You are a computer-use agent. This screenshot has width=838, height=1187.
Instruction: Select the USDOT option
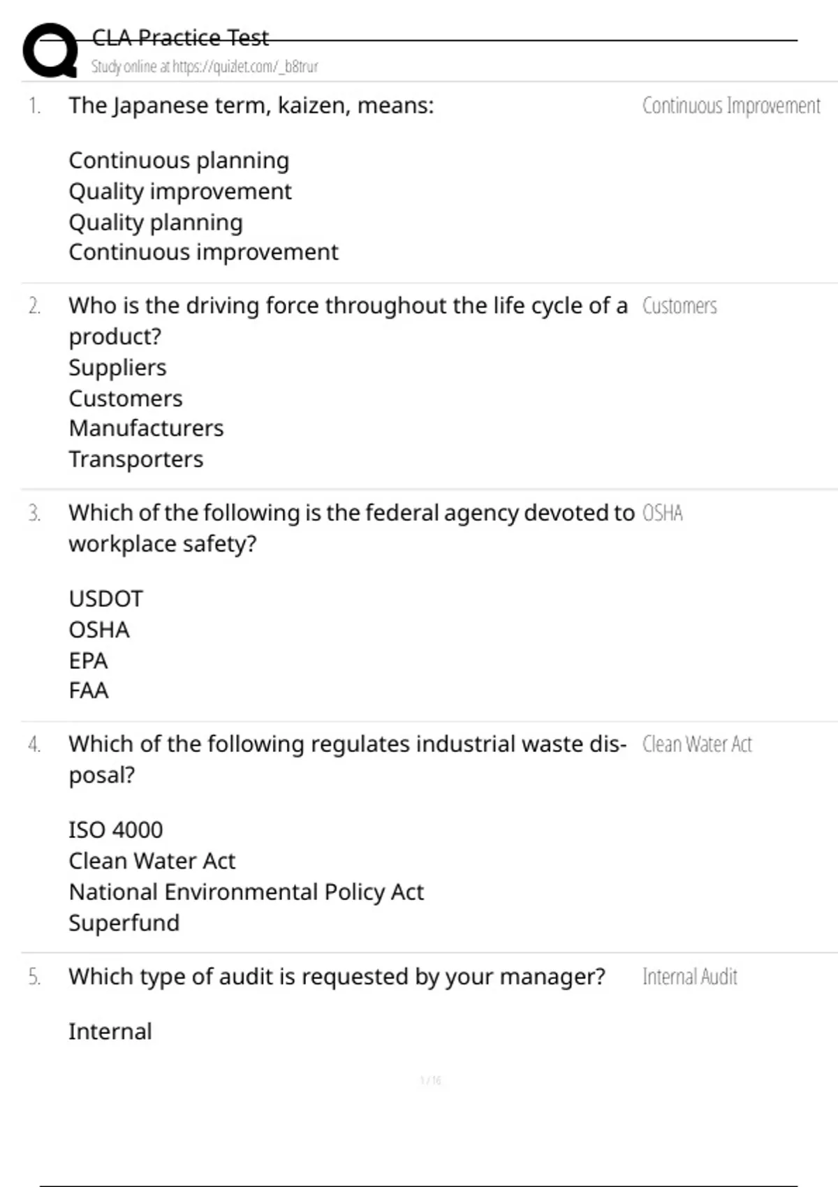[x=105, y=599]
